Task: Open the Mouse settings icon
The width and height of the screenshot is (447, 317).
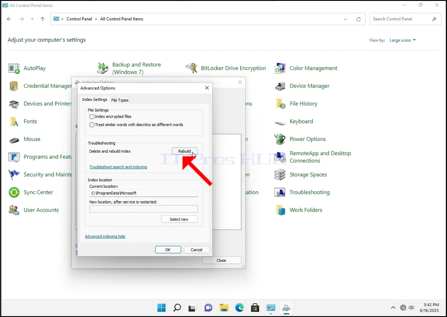Action: pyautogui.click(x=14, y=140)
